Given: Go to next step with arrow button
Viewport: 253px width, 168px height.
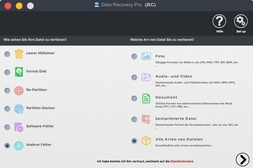Looking at the screenshot, I should [x=242, y=160].
